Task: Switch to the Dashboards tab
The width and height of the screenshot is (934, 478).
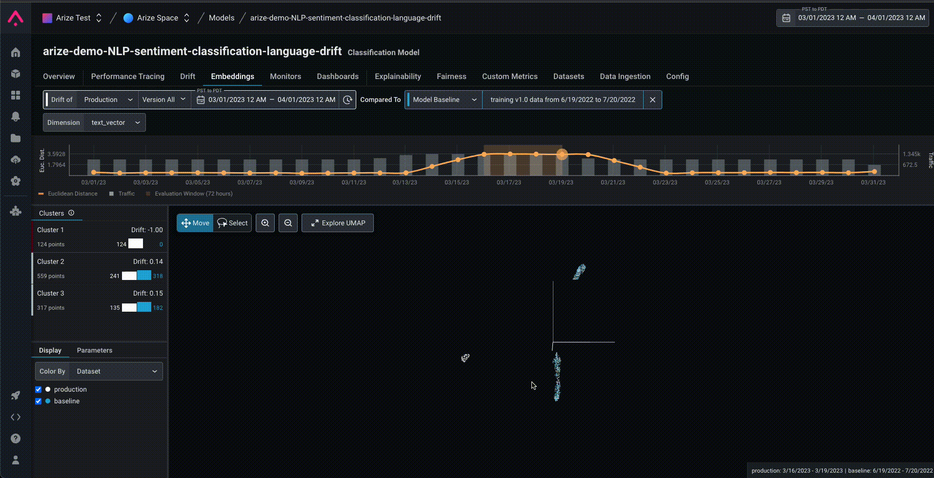Action: [x=338, y=77]
